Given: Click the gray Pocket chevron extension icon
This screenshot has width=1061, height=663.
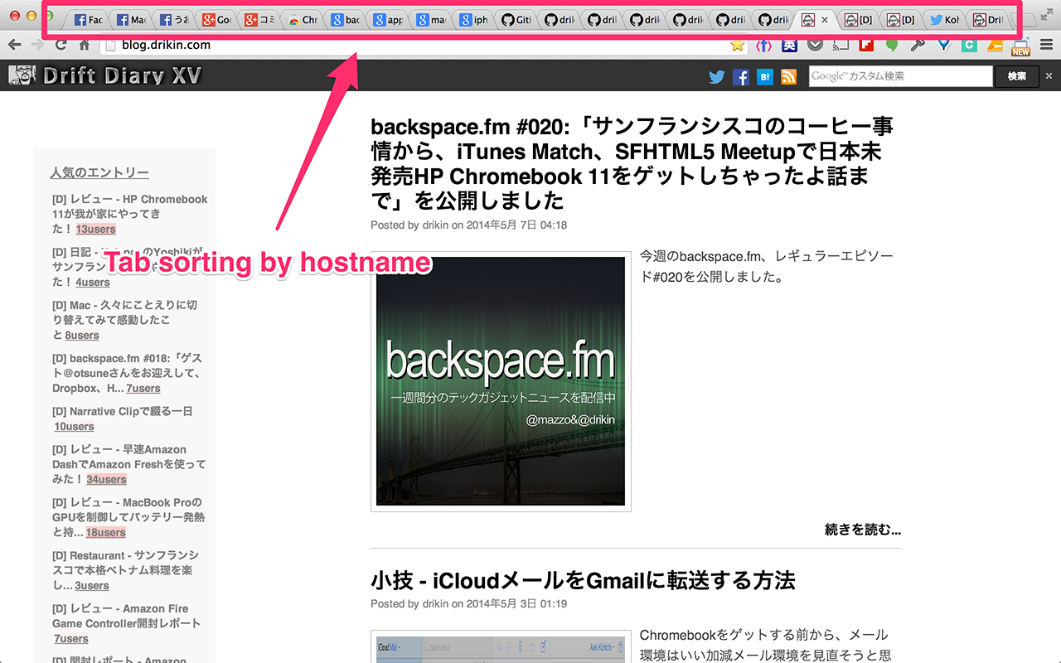Looking at the screenshot, I should coord(816,46).
